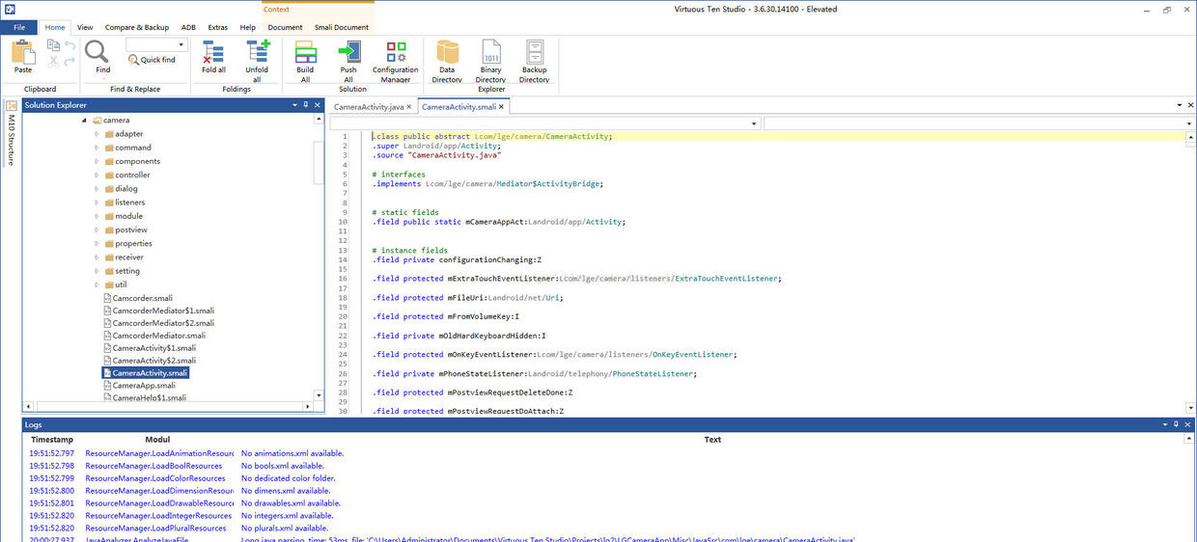Click the Fold all icon

(x=213, y=52)
